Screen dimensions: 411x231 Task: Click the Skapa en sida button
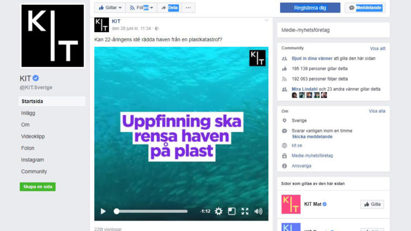coord(38,187)
